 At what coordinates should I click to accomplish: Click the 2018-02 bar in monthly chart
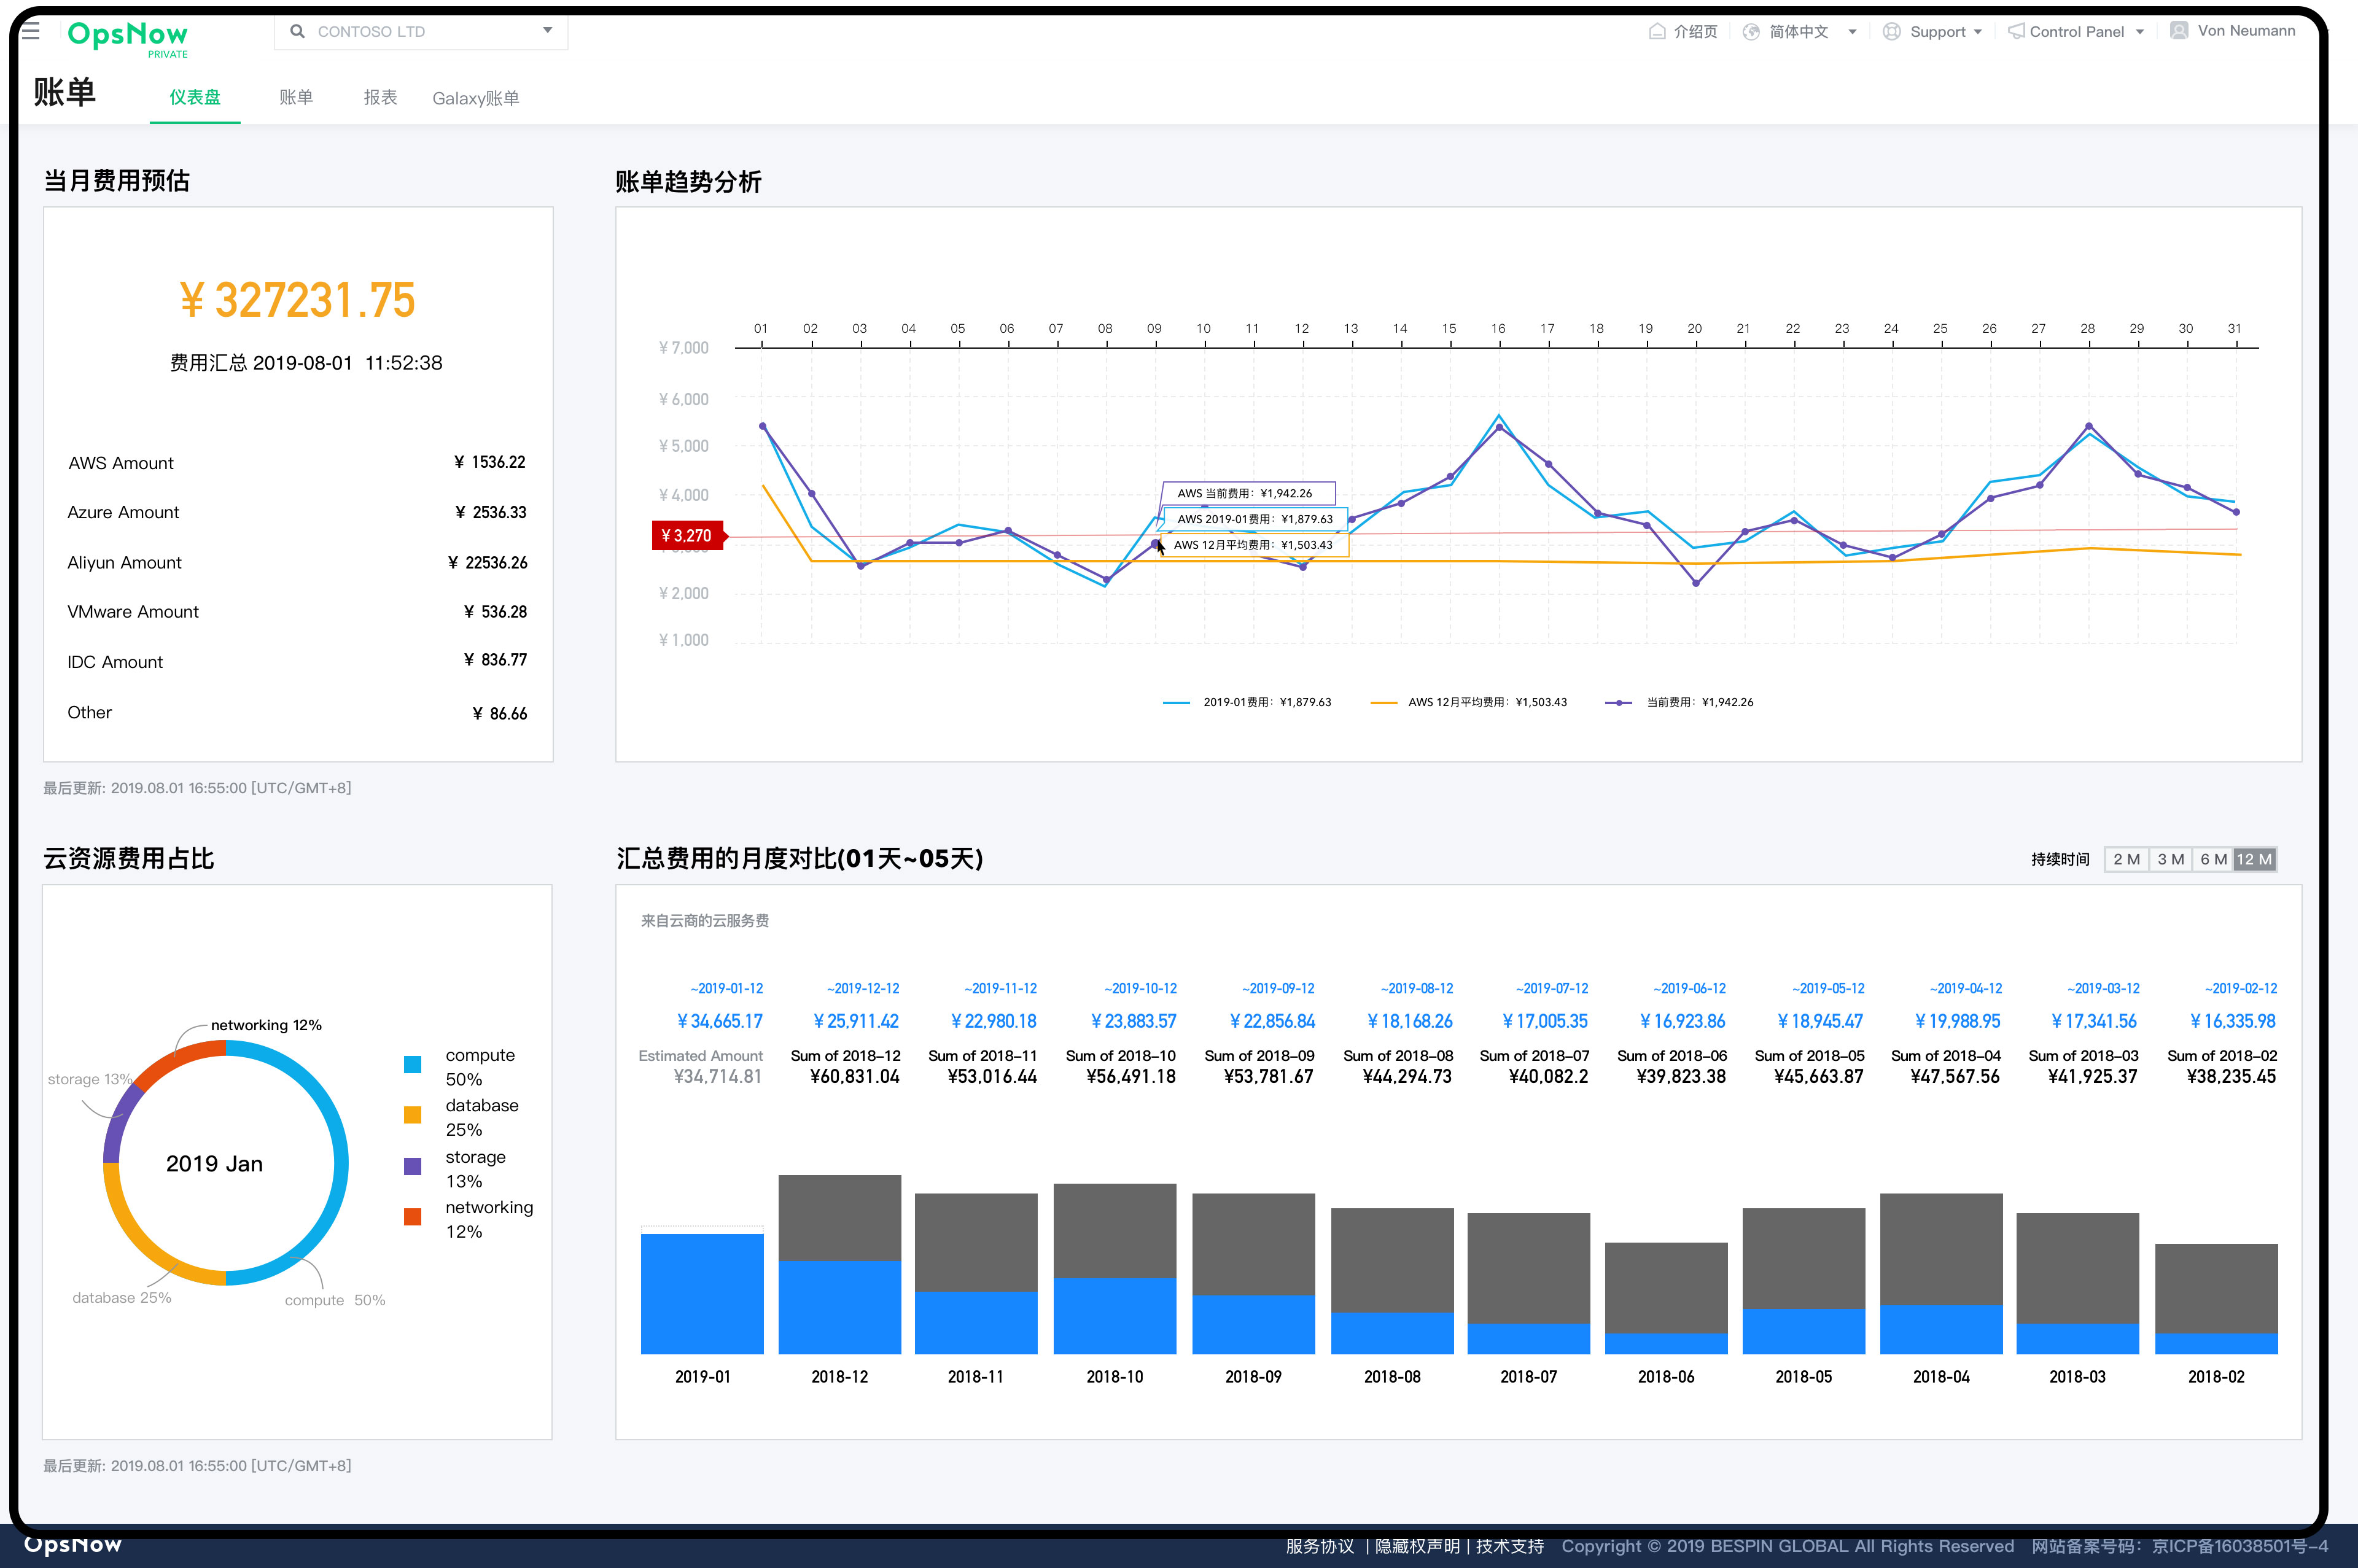pos(2216,1299)
